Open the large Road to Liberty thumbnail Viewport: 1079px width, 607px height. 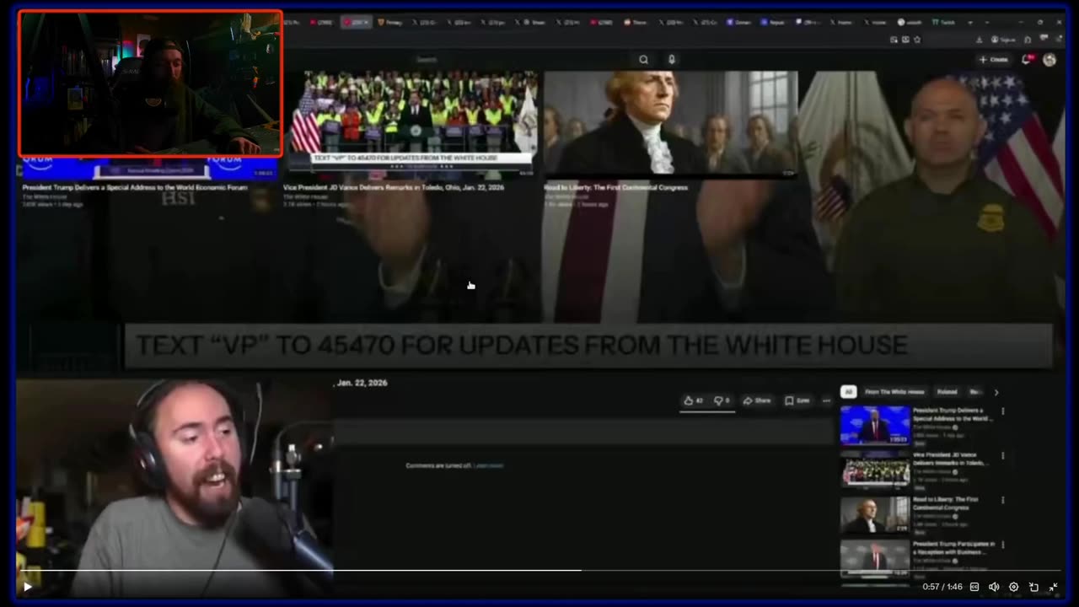click(x=670, y=125)
